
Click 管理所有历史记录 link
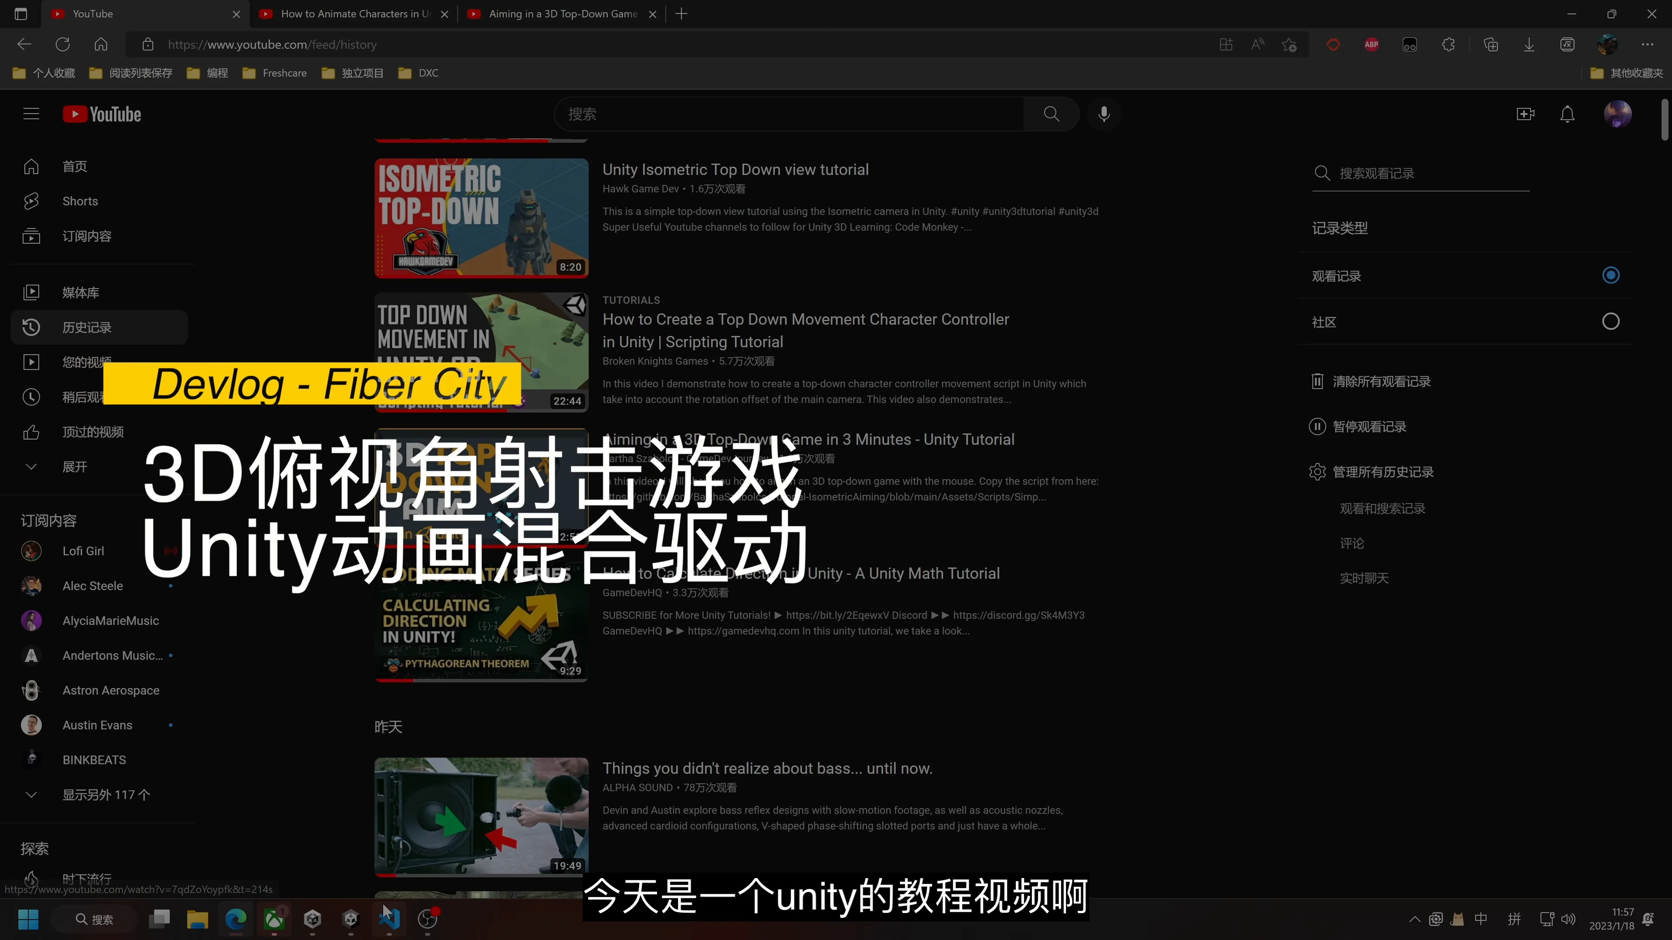(x=1382, y=472)
